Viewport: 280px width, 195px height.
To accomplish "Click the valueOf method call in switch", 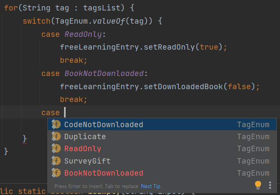I will point(108,21).
